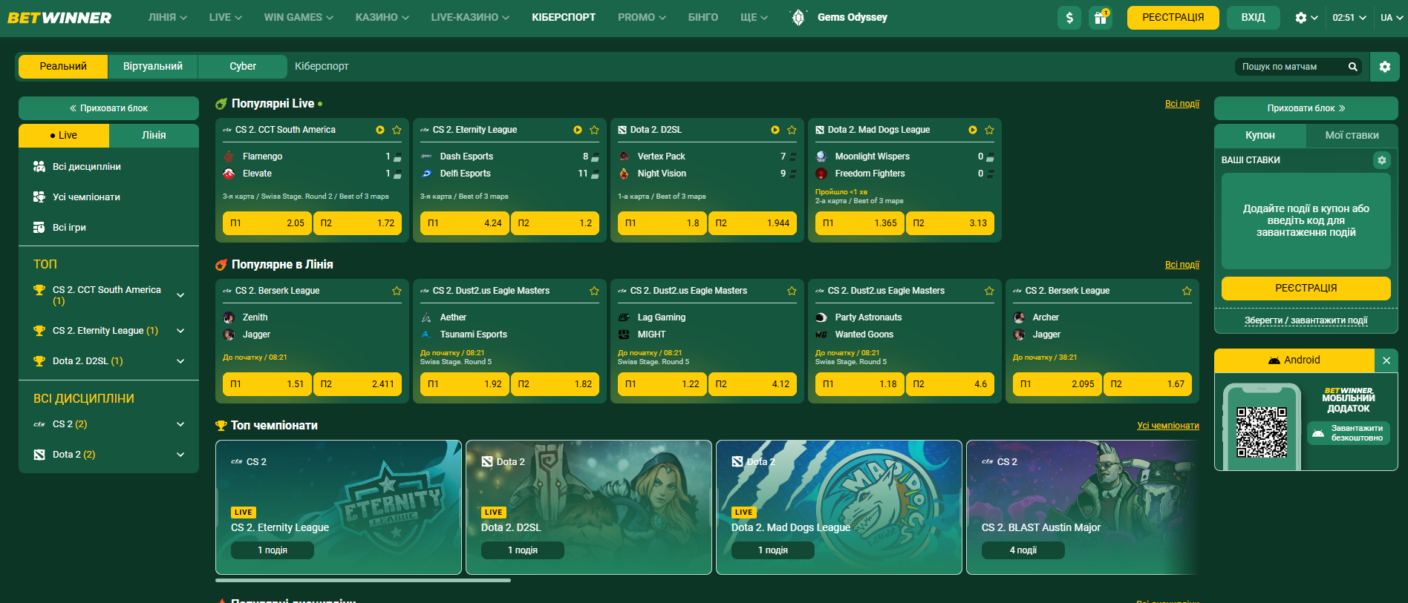
Task: Switch to the Віртуальний tab
Action: click(x=153, y=67)
